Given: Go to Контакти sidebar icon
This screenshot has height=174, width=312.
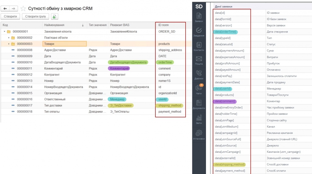Looking at the screenshot, I should 199,46.
